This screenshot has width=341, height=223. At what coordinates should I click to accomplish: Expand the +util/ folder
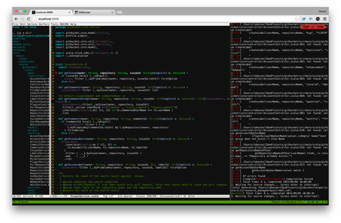(32, 193)
